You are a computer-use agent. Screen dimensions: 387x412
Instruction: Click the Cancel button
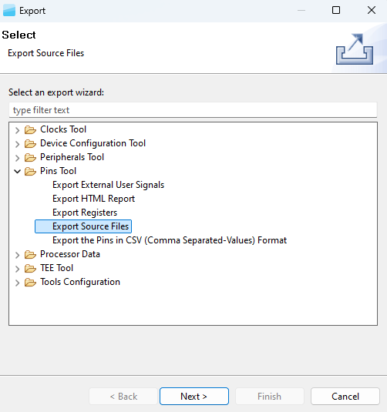coord(345,397)
